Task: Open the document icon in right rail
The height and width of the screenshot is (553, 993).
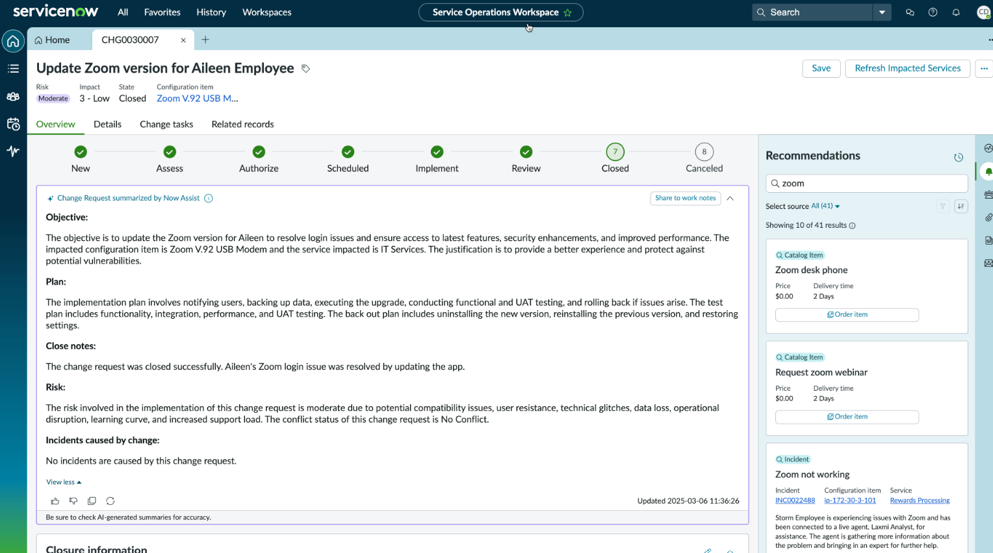Action: point(988,241)
